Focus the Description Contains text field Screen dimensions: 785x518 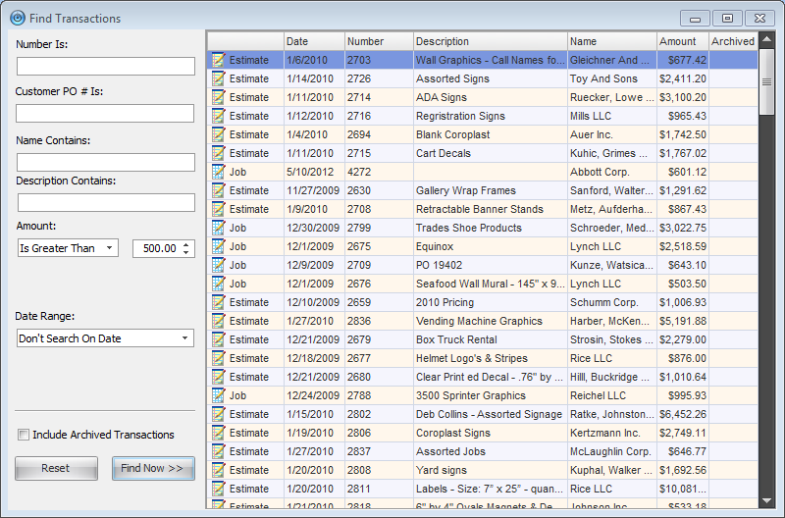tap(105, 203)
